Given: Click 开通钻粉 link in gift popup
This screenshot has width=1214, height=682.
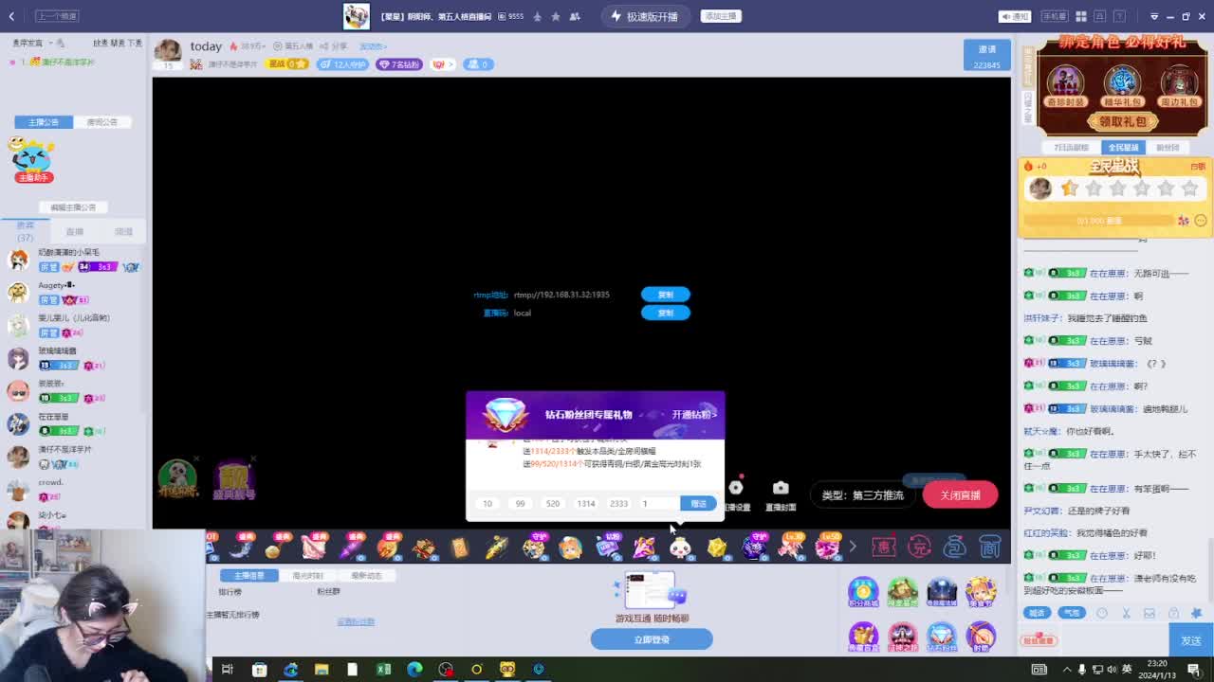Looking at the screenshot, I should 693,415.
